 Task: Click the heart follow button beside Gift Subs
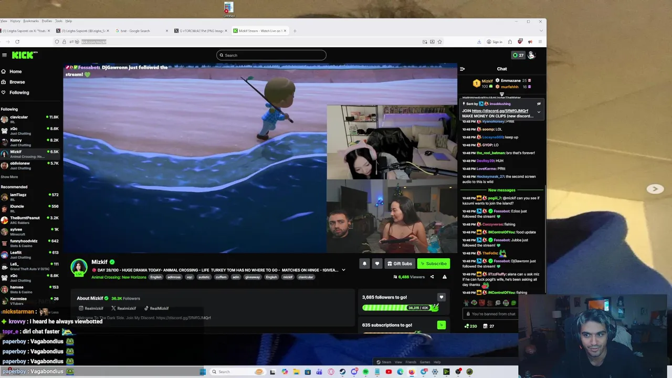(x=377, y=264)
